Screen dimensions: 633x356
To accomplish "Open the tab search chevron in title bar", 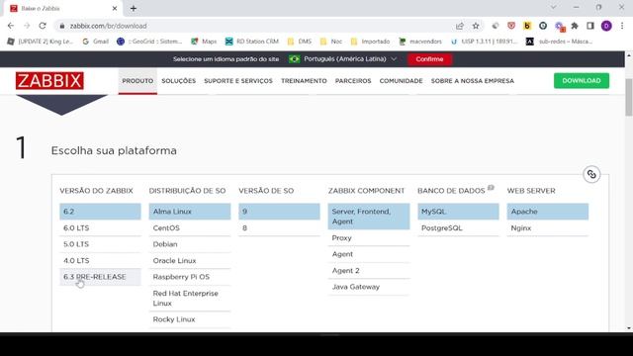I will click(x=554, y=7).
